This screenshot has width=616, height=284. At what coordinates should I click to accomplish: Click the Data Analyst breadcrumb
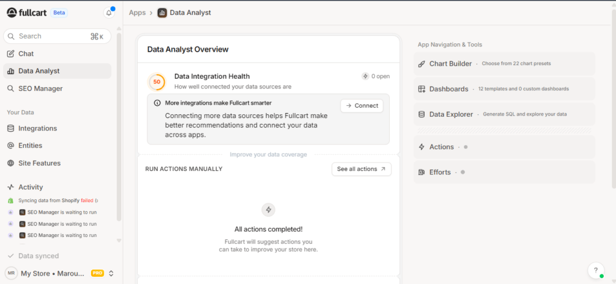pyautogui.click(x=190, y=13)
